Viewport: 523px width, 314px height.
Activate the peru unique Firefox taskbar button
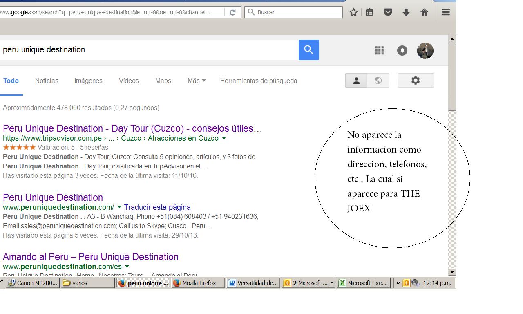[143, 283]
